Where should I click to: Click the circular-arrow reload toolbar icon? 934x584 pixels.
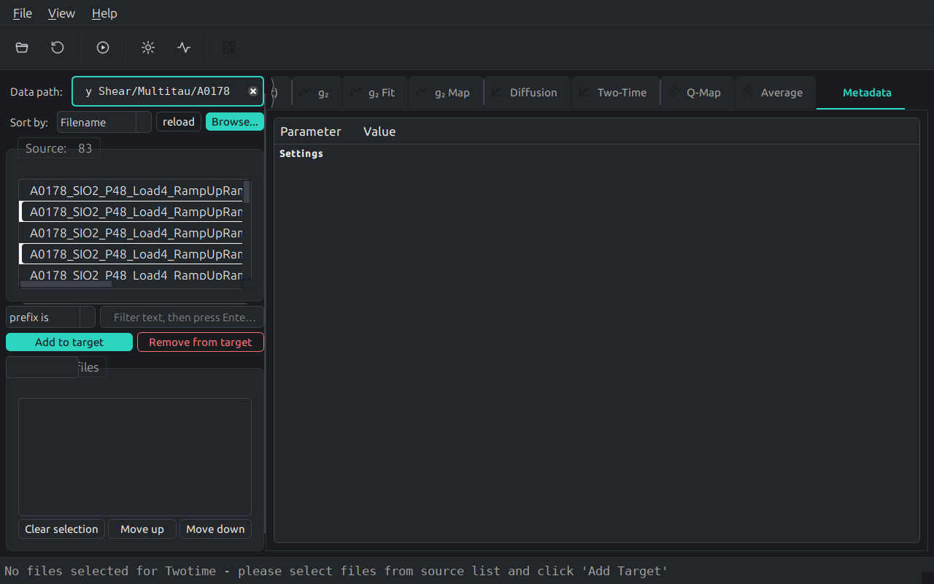58,47
